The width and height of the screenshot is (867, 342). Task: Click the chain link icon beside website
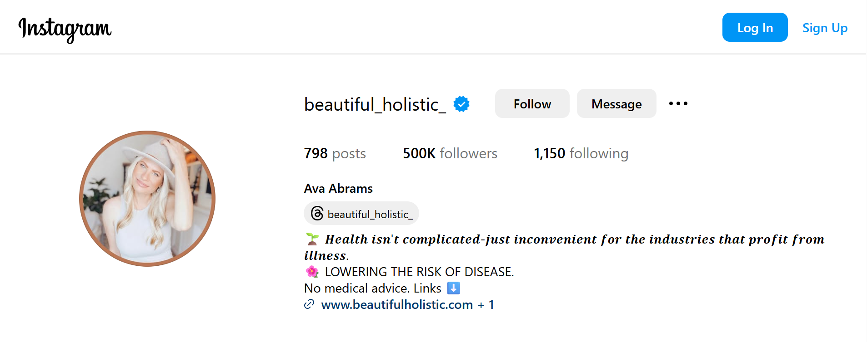pyautogui.click(x=309, y=304)
